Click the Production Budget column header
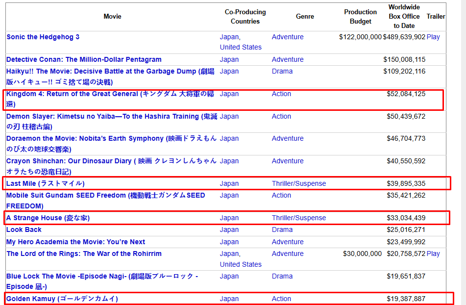This screenshot has width=466, height=305. tap(361, 17)
